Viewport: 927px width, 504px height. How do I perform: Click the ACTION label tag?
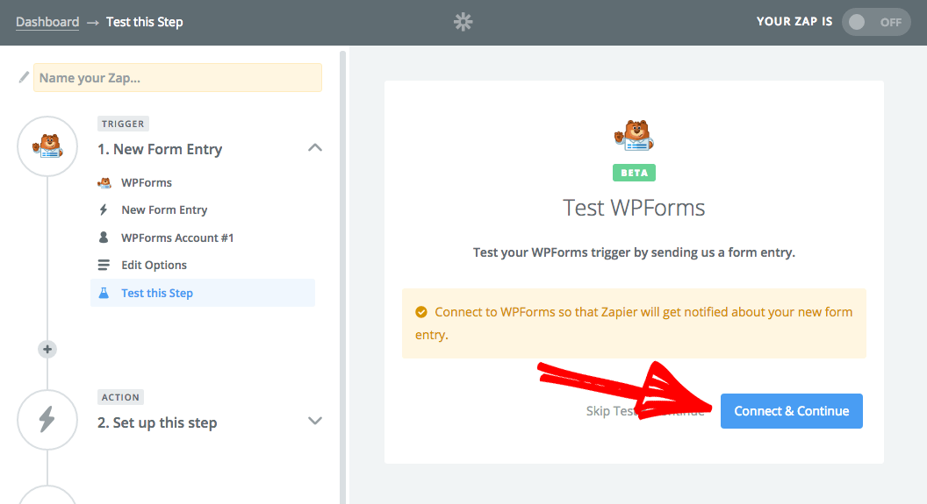120,397
